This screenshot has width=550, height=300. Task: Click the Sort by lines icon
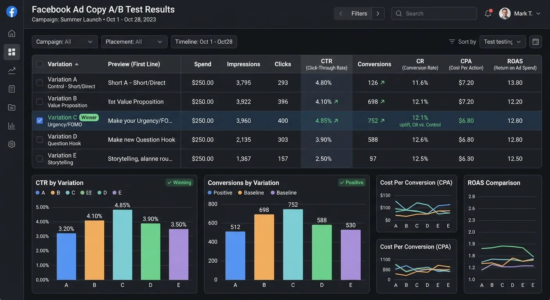coord(452,42)
